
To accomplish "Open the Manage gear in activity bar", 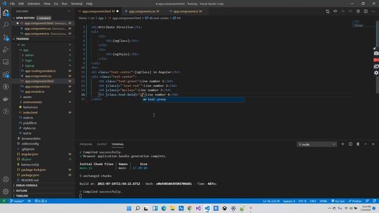I will (x=5, y=192).
